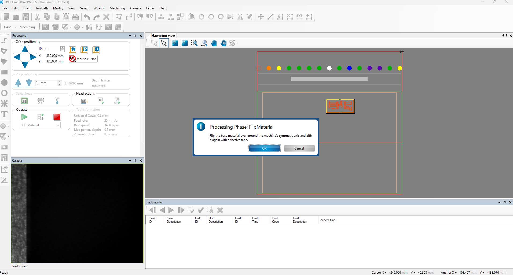Open the Toolpath menu
The width and height of the screenshot is (513, 275).
coord(42,8)
